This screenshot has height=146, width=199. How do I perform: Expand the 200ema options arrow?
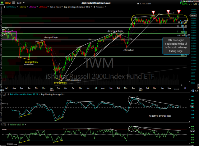(48, 7)
